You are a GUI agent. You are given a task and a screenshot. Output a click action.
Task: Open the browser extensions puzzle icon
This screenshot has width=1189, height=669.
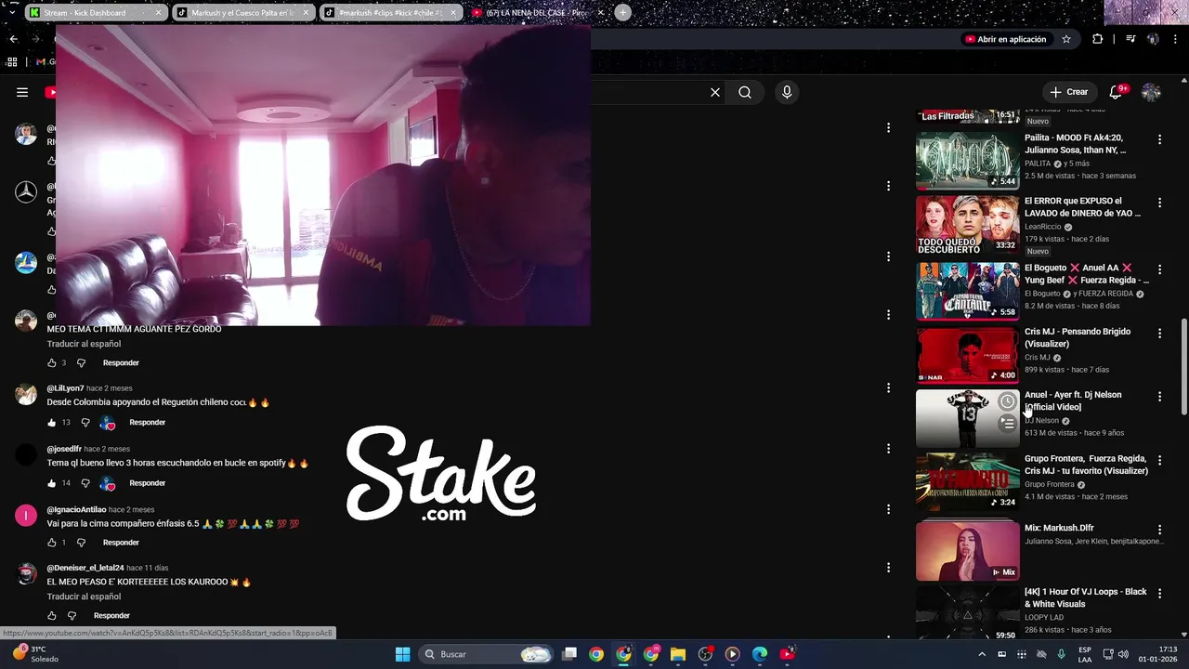tap(1098, 39)
